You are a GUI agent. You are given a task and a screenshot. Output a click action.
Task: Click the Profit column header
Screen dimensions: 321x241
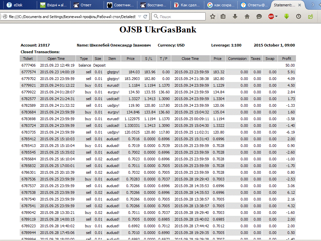tap(287, 59)
